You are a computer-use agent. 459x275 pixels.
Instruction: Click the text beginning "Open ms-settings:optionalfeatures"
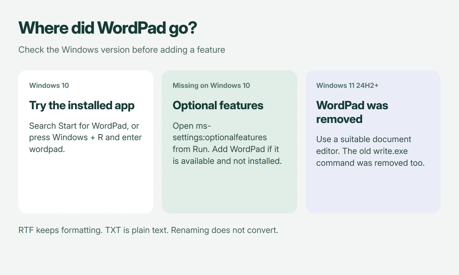(227, 144)
